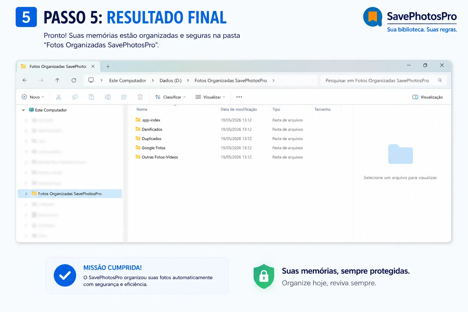
Task: Open a new tab with plus button
Action: 108,66
